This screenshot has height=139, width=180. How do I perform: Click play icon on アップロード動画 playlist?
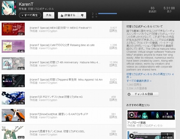coord(131,115)
